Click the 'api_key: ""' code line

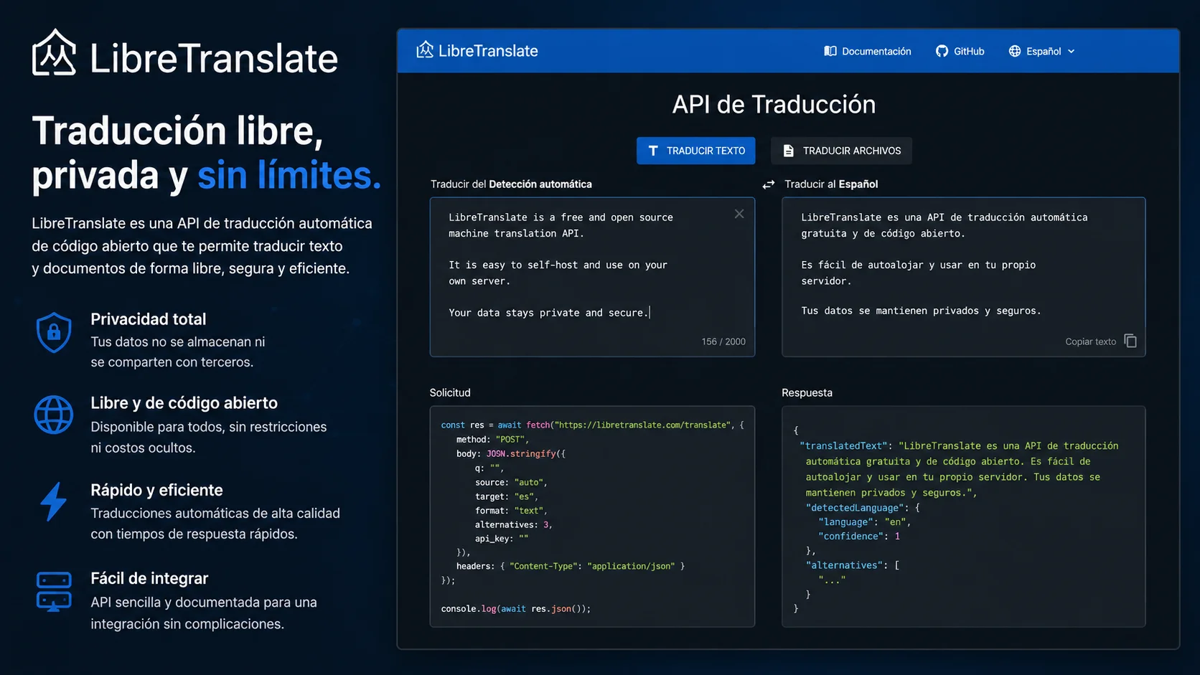502,539
